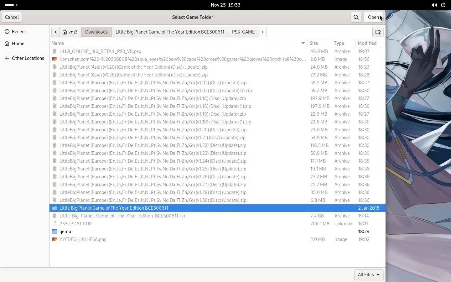Click HHQ_ONLINE_186_RETAIL_PS3_V8.pkg file name
Screen dimensions: 451x282
pos(100,51)
